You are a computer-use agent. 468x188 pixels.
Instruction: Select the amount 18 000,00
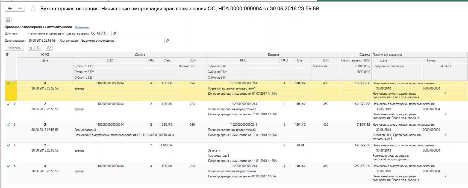362,83
